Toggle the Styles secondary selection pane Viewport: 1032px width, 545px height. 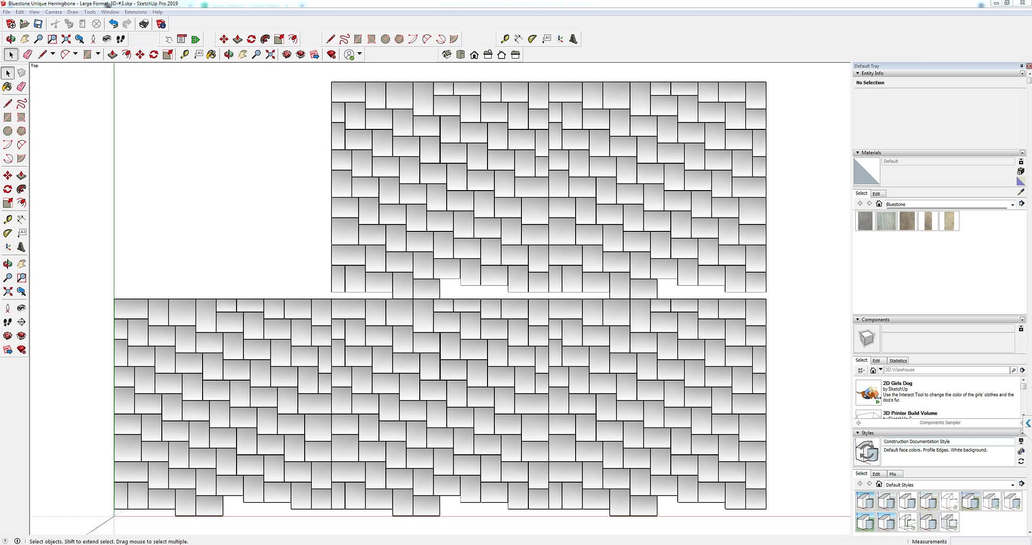point(1021,441)
